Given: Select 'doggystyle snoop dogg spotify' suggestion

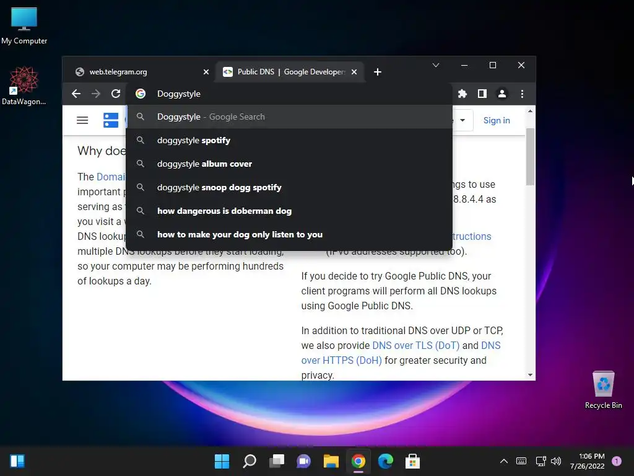Looking at the screenshot, I should (x=289, y=187).
